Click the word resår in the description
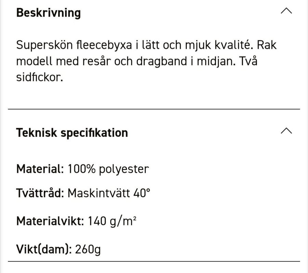 pyautogui.click(x=108, y=62)
